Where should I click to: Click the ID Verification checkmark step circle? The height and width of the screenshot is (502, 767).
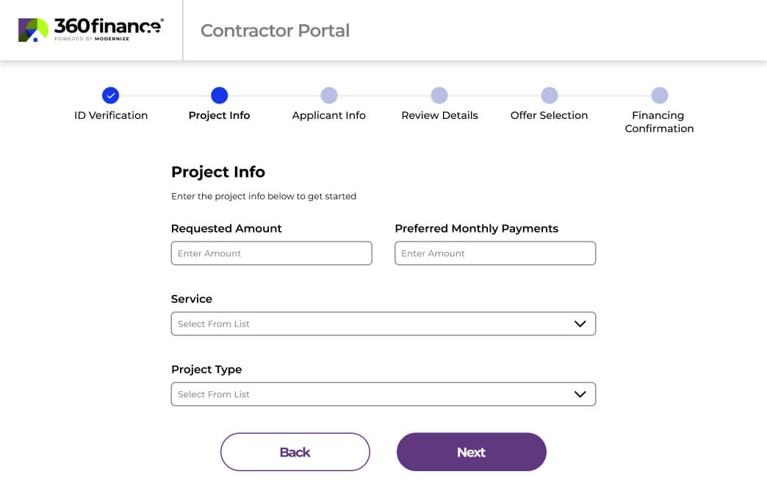(x=110, y=95)
